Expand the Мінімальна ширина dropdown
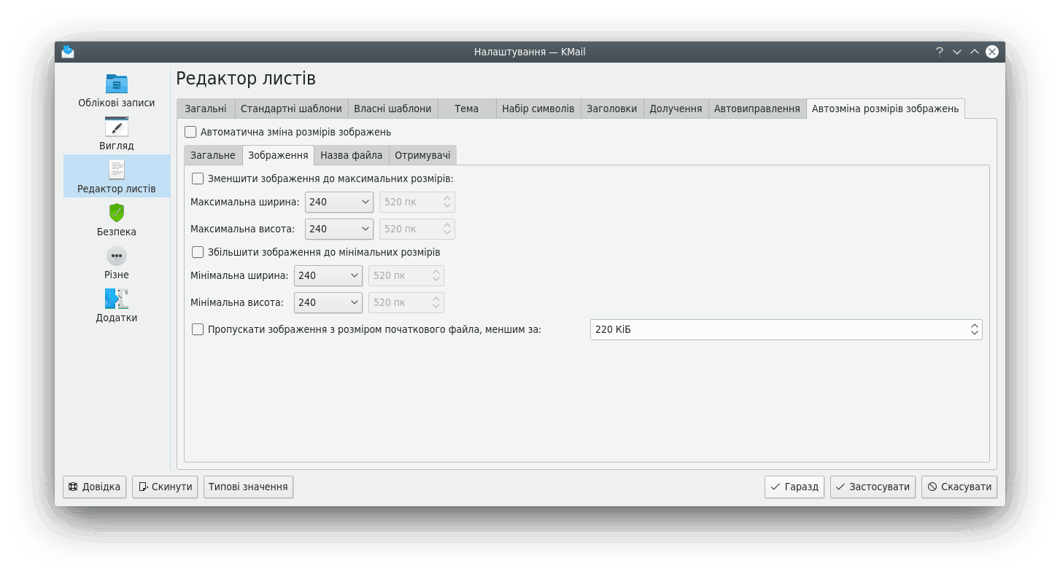The width and height of the screenshot is (1060, 574). pyautogui.click(x=328, y=275)
